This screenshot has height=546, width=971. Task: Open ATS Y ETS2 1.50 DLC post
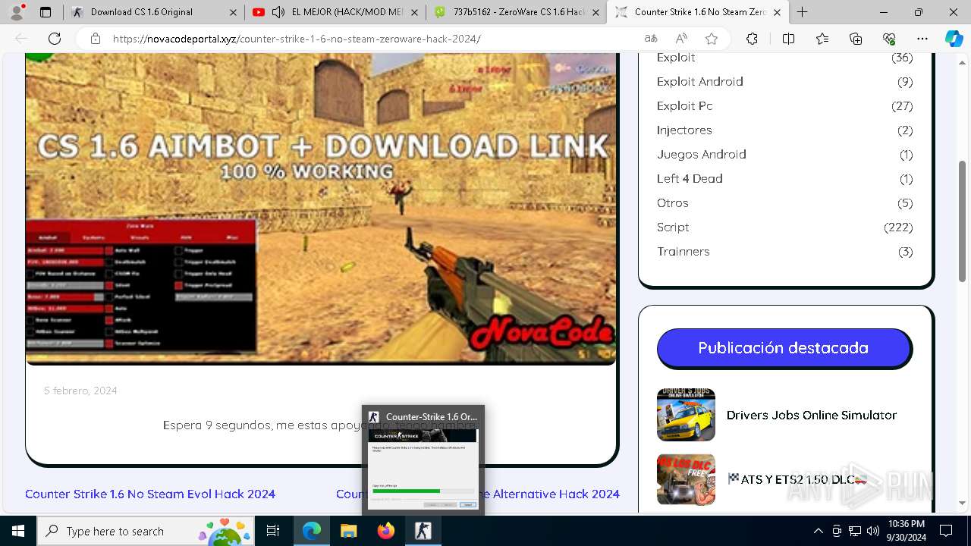pos(797,479)
